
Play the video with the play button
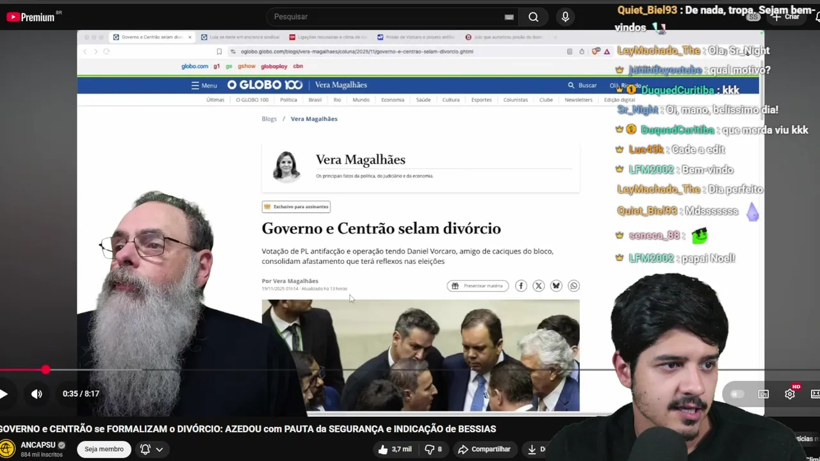pyautogui.click(x=4, y=394)
